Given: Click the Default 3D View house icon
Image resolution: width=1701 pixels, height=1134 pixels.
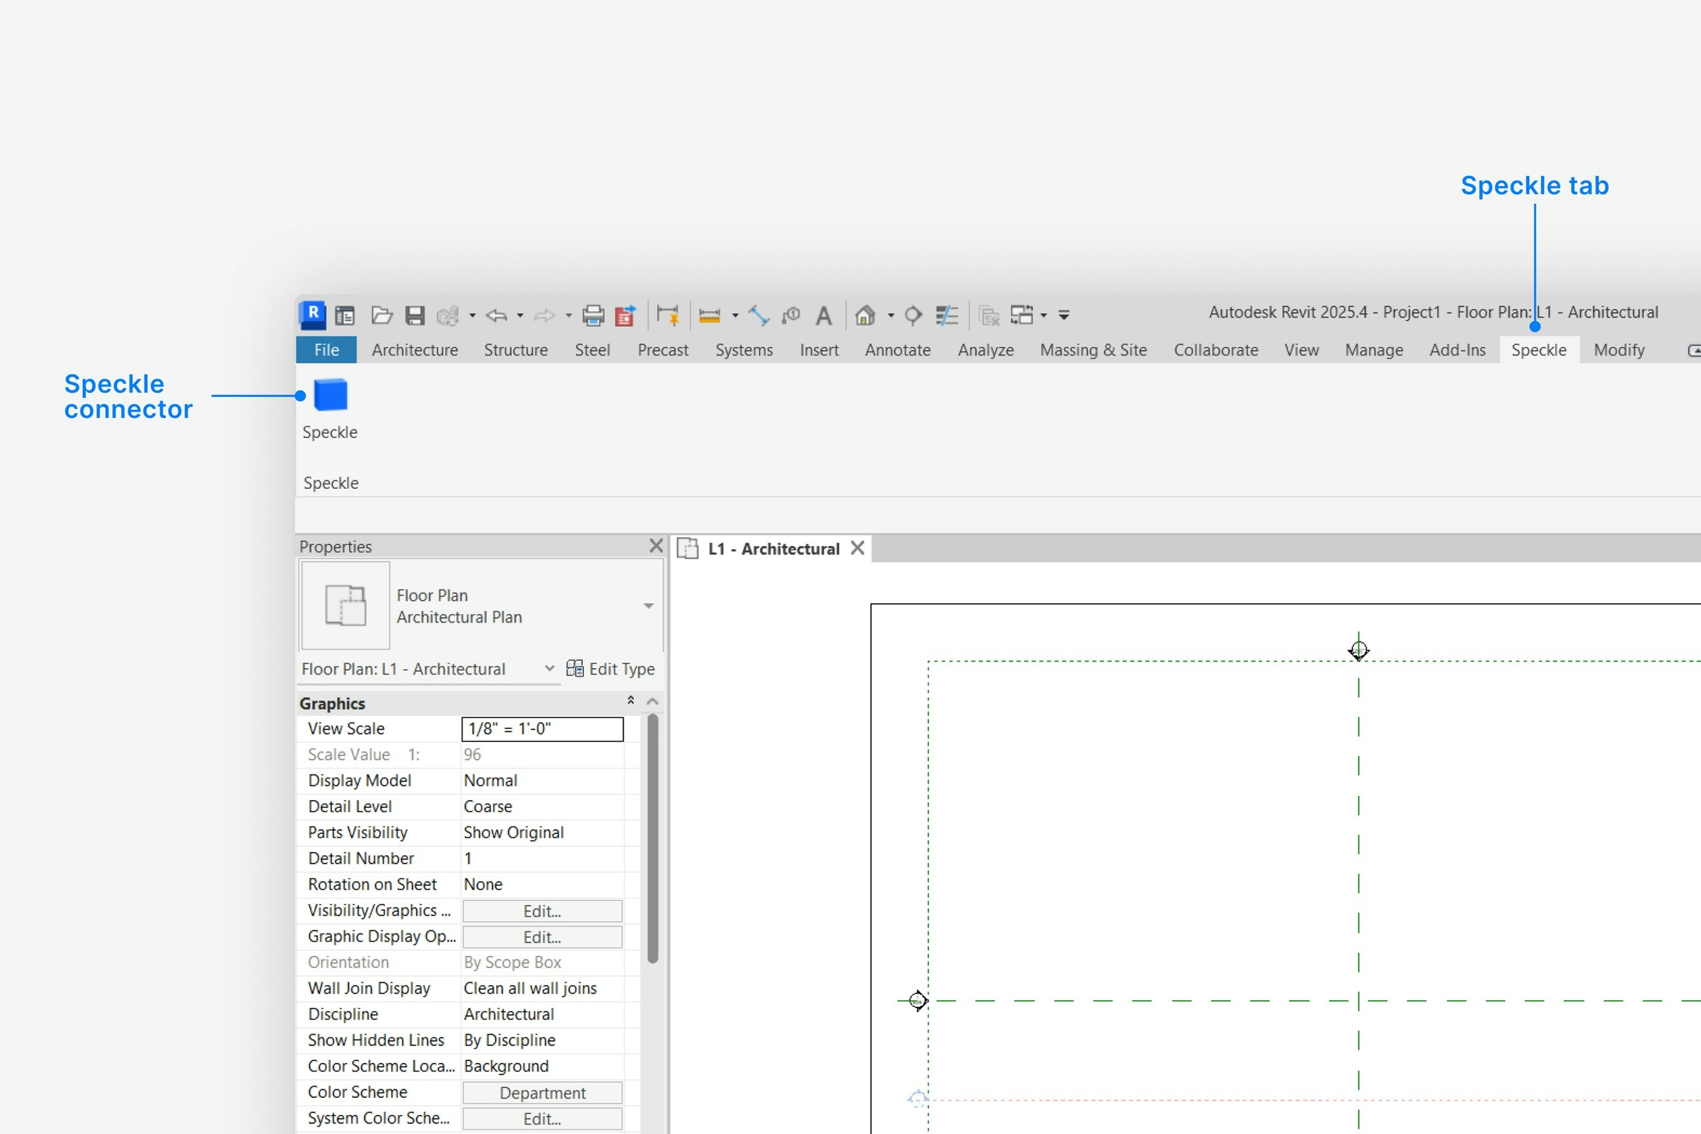Looking at the screenshot, I should tap(865, 315).
